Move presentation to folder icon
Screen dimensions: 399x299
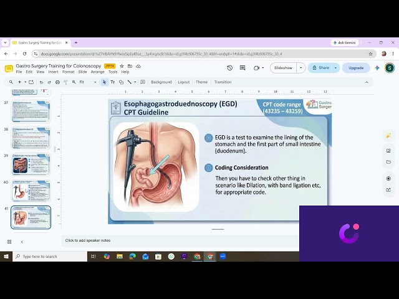click(130, 66)
